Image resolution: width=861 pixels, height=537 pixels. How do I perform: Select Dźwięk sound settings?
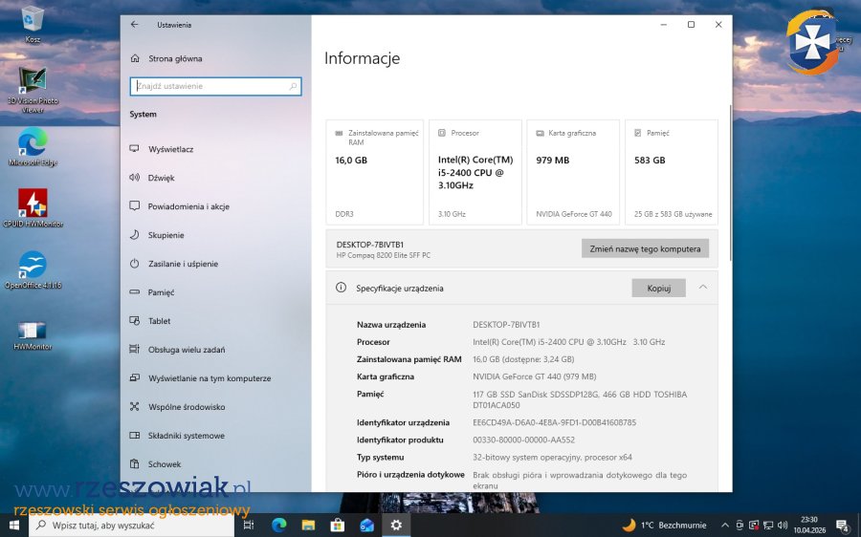click(x=161, y=178)
